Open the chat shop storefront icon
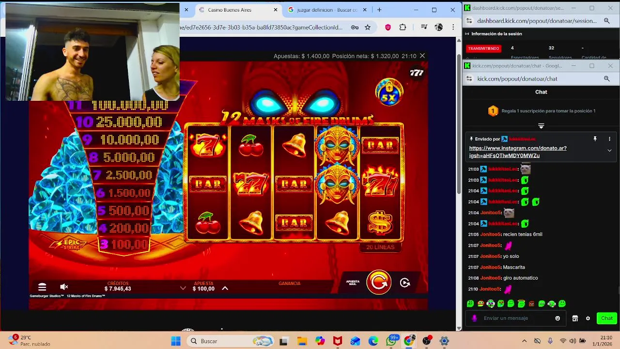 pos(575,318)
